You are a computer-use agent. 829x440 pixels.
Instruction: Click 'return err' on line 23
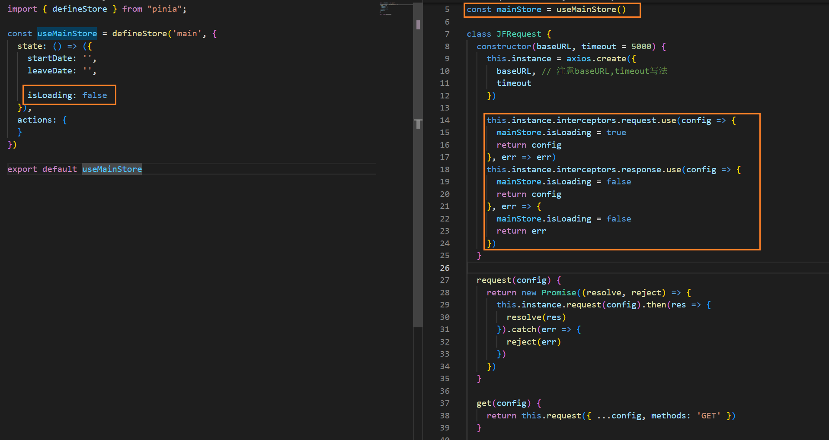point(522,231)
